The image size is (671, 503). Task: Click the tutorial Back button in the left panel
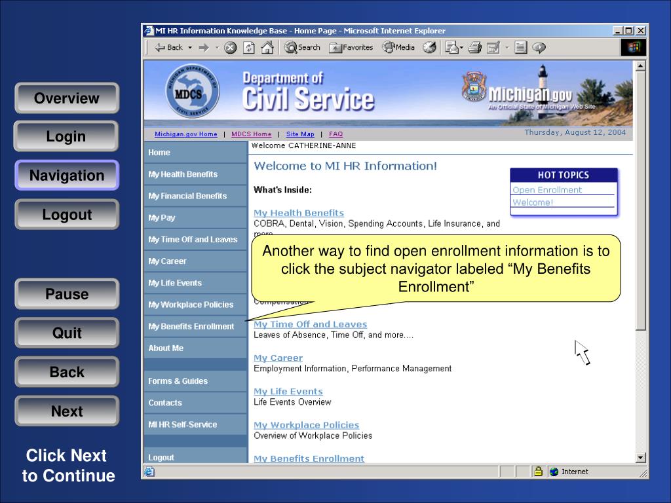coord(67,372)
